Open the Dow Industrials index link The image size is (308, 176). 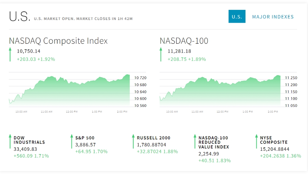[29, 140]
